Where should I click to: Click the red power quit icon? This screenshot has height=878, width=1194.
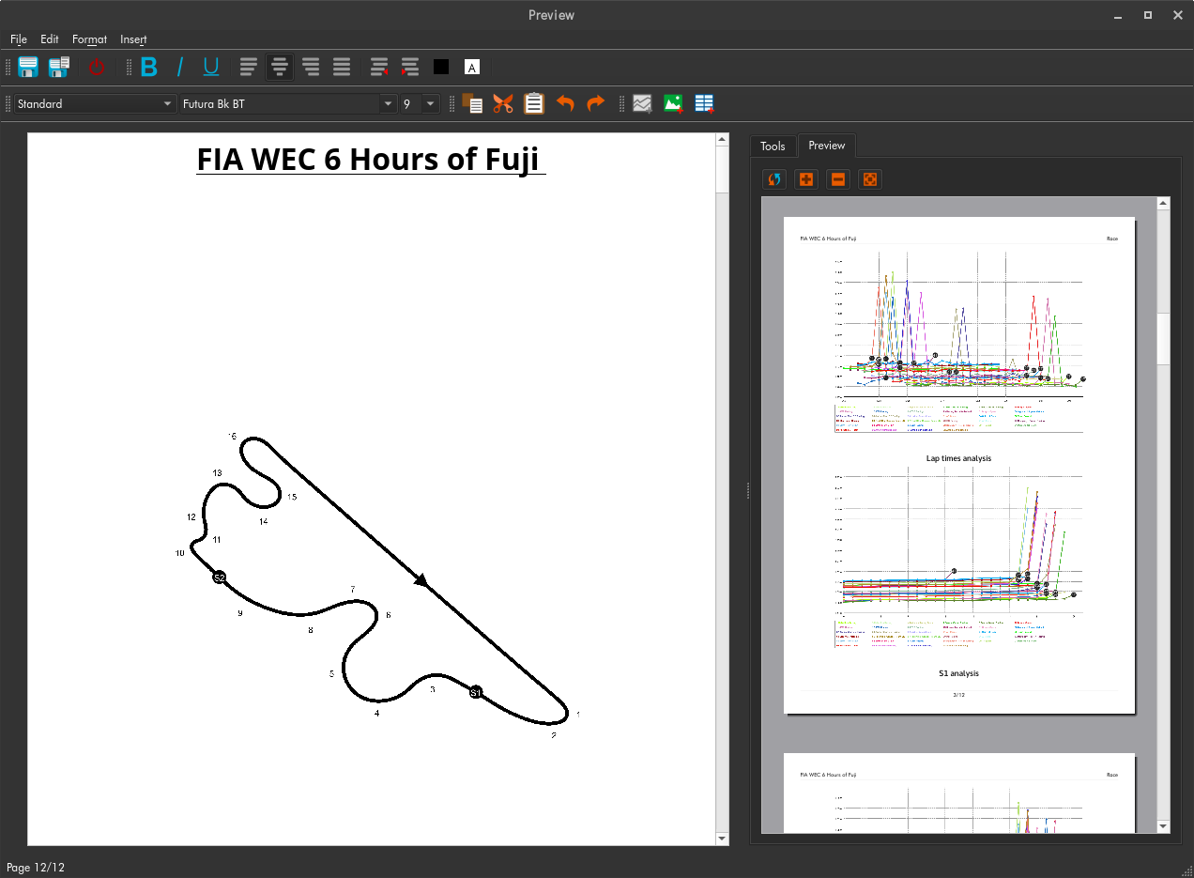coord(97,67)
